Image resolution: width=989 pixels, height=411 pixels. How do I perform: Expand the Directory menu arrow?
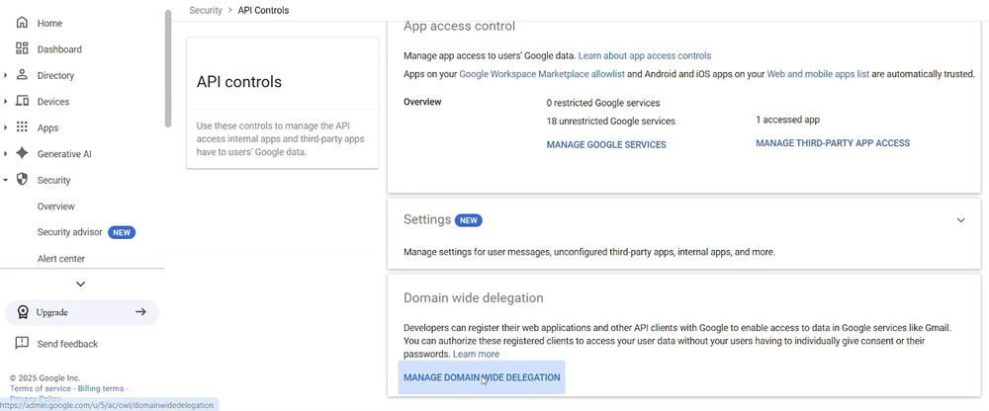pos(6,76)
